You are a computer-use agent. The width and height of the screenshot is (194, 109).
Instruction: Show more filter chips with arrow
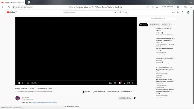point(175,25)
